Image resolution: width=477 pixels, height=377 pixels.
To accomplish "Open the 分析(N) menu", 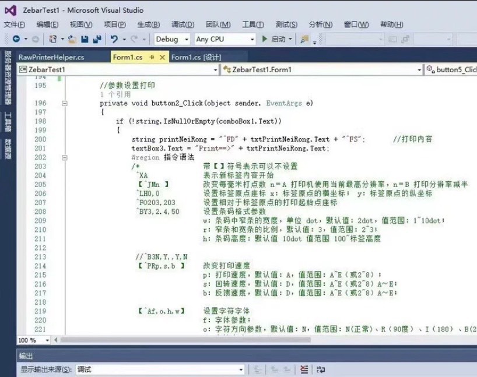I will click(321, 24).
